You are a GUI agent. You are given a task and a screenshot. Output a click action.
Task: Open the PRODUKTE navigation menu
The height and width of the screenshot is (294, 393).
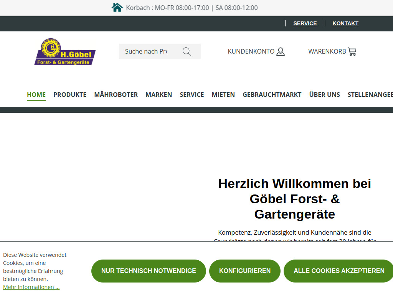pos(70,95)
